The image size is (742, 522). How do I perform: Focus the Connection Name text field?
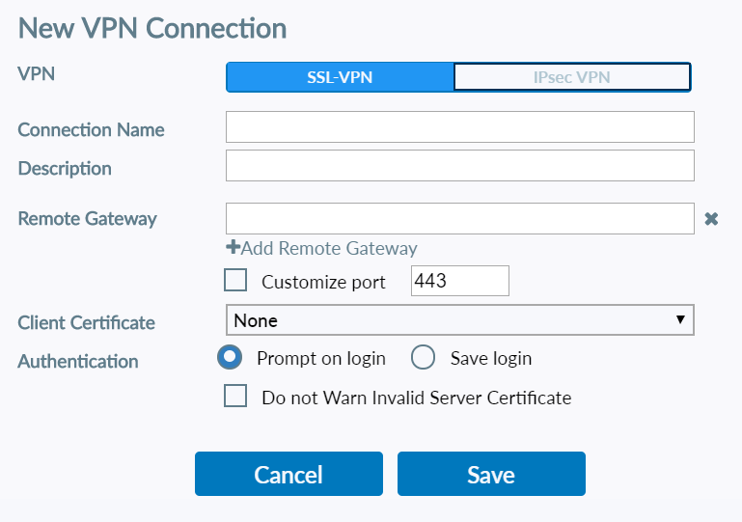pos(459,127)
